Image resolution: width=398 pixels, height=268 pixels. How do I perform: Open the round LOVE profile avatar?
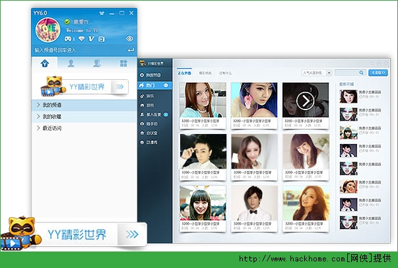pos(48,30)
